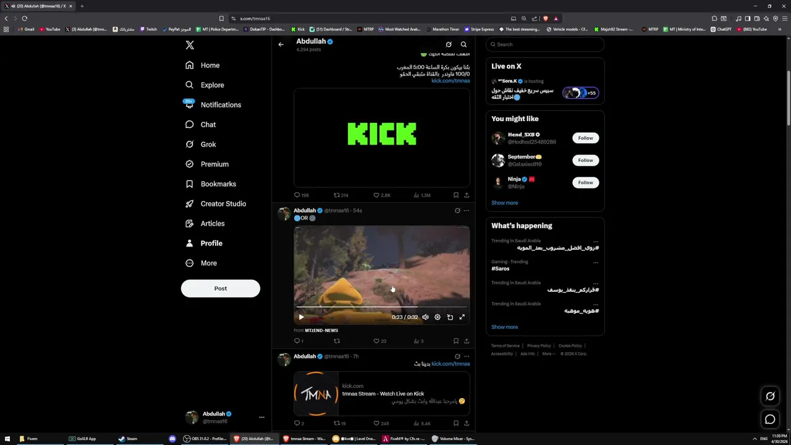The width and height of the screenshot is (791, 445).
Task: Click the X logo in sidebar
Action: click(190, 45)
